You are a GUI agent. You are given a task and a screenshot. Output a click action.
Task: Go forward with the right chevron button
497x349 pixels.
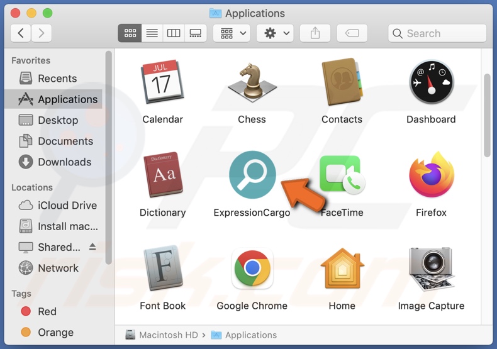(x=42, y=33)
